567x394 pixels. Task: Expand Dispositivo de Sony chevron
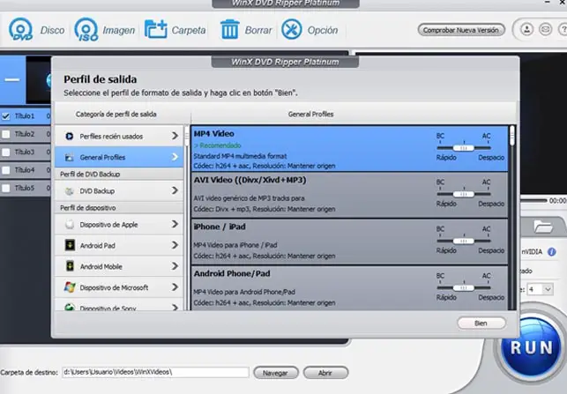pyautogui.click(x=175, y=308)
